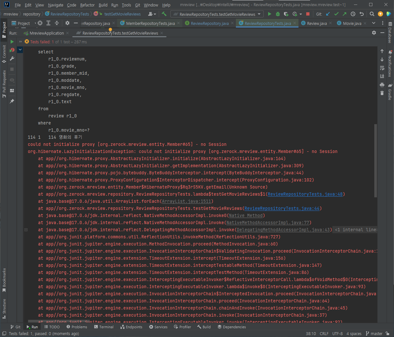Click the layout restore icon in Run panel
The width and height of the screenshot is (394, 337).
click(12, 91)
